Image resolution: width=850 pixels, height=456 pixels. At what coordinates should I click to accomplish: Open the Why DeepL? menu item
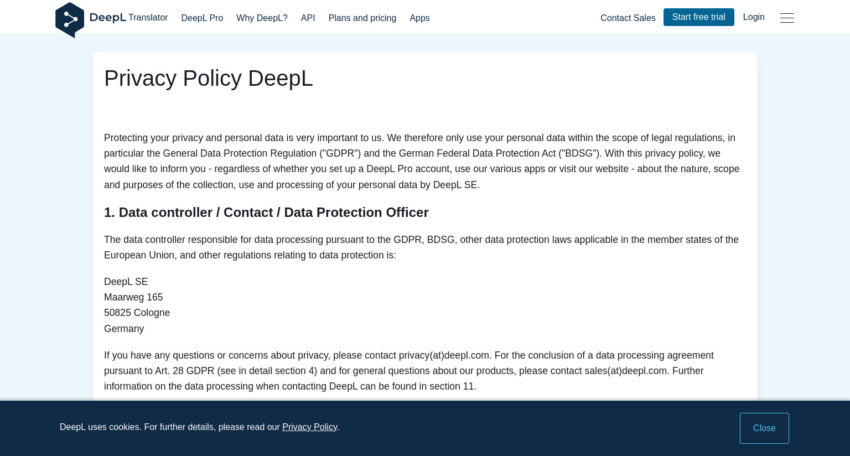(x=262, y=18)
